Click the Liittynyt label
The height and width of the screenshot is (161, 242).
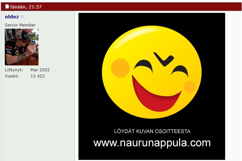pos(14,70)
